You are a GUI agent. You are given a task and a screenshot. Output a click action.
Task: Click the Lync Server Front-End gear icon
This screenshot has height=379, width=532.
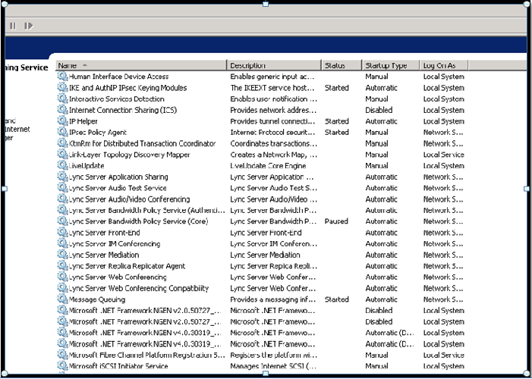point(62,233)
